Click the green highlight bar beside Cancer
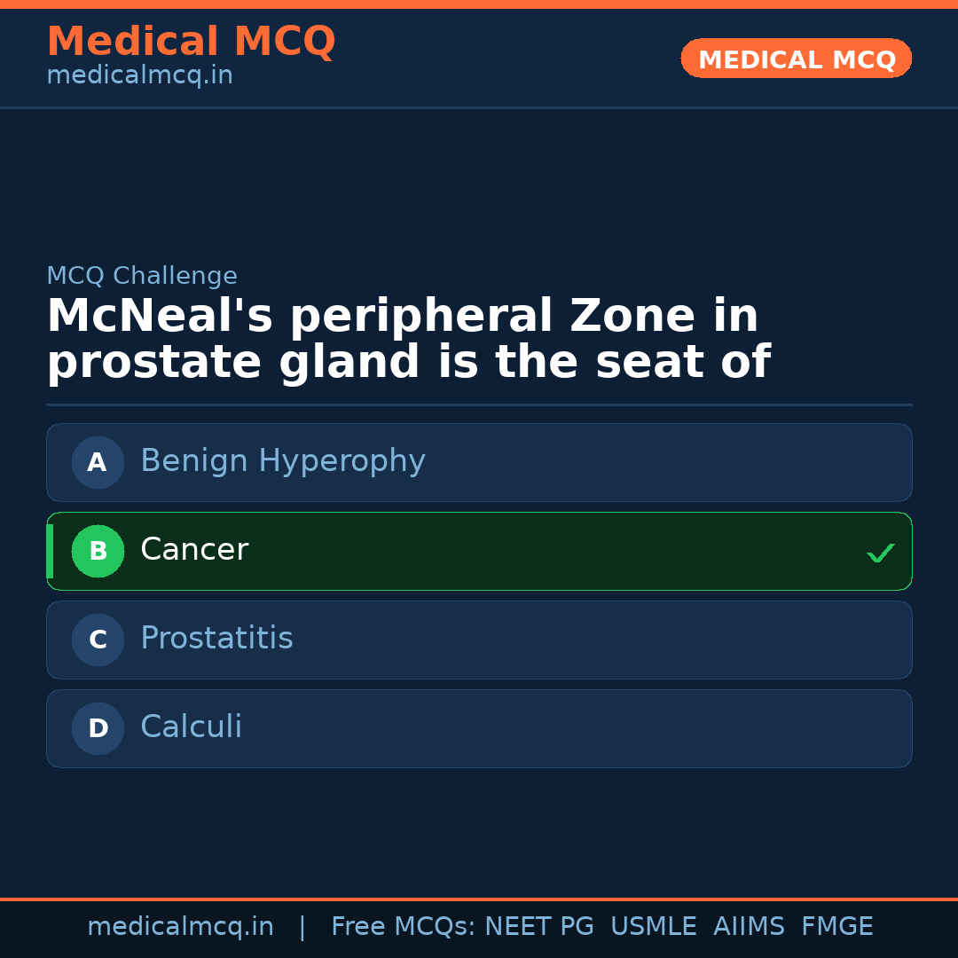 (49, 551)
